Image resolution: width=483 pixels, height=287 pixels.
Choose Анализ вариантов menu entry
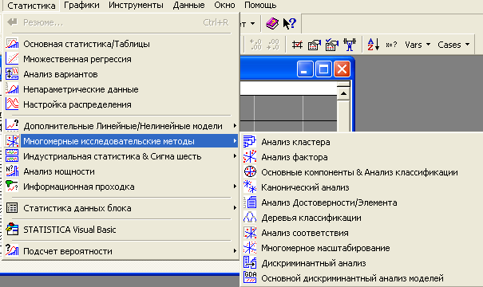click(121, 74)
